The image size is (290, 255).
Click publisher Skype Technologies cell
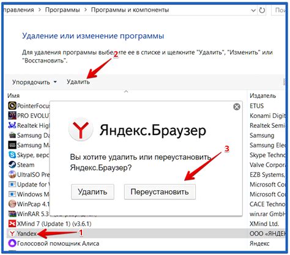point(267,155)
